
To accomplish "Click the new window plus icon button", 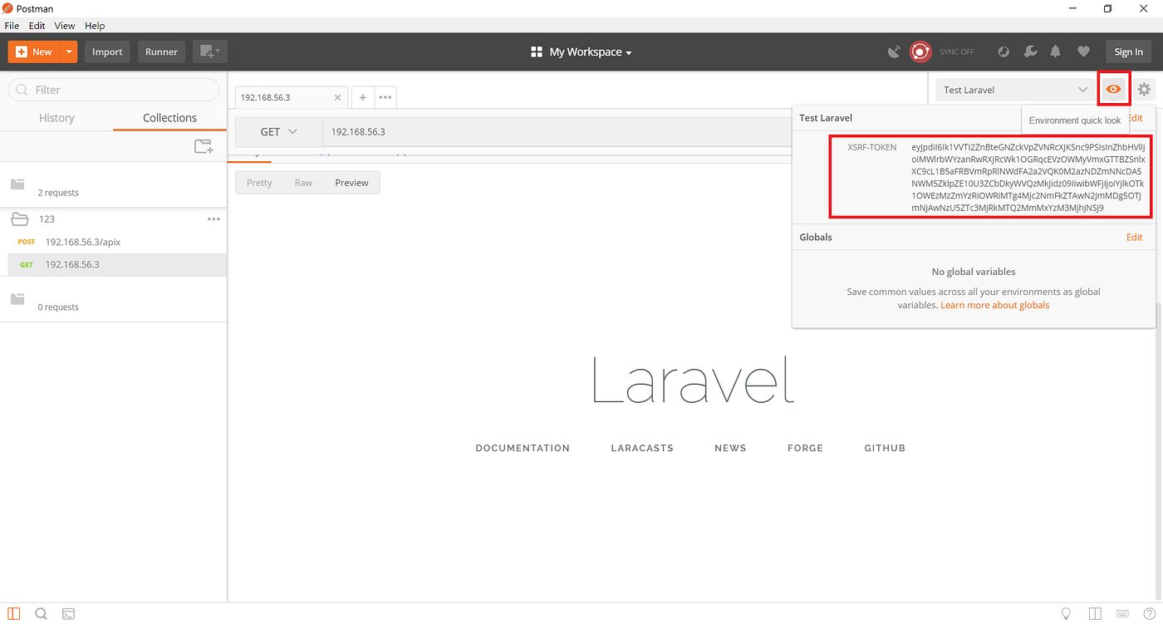I will (x=210, y=52).
